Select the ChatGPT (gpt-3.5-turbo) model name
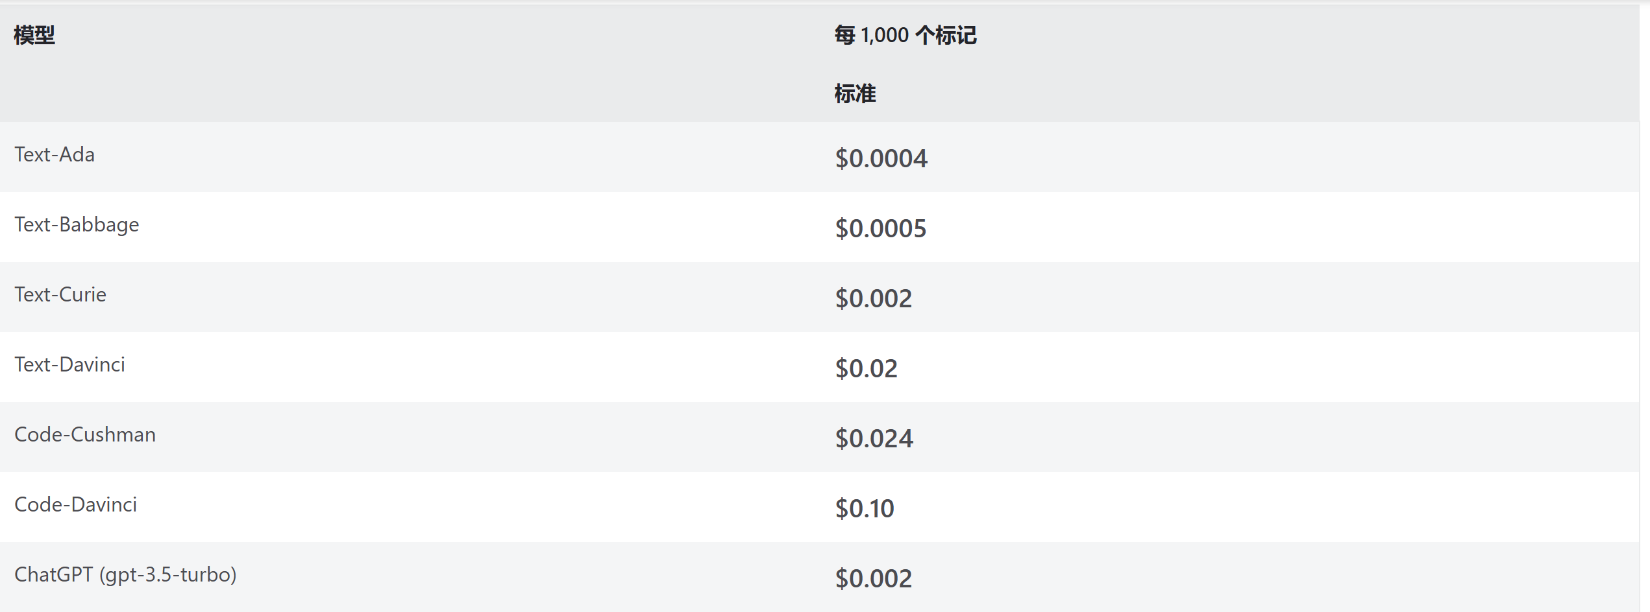Viewport: 1650px width, 612px height. (x=125, y=575)
